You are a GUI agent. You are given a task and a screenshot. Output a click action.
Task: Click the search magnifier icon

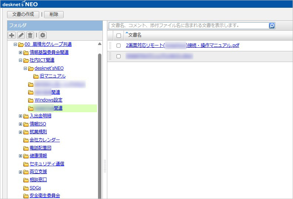click(272, 25)
